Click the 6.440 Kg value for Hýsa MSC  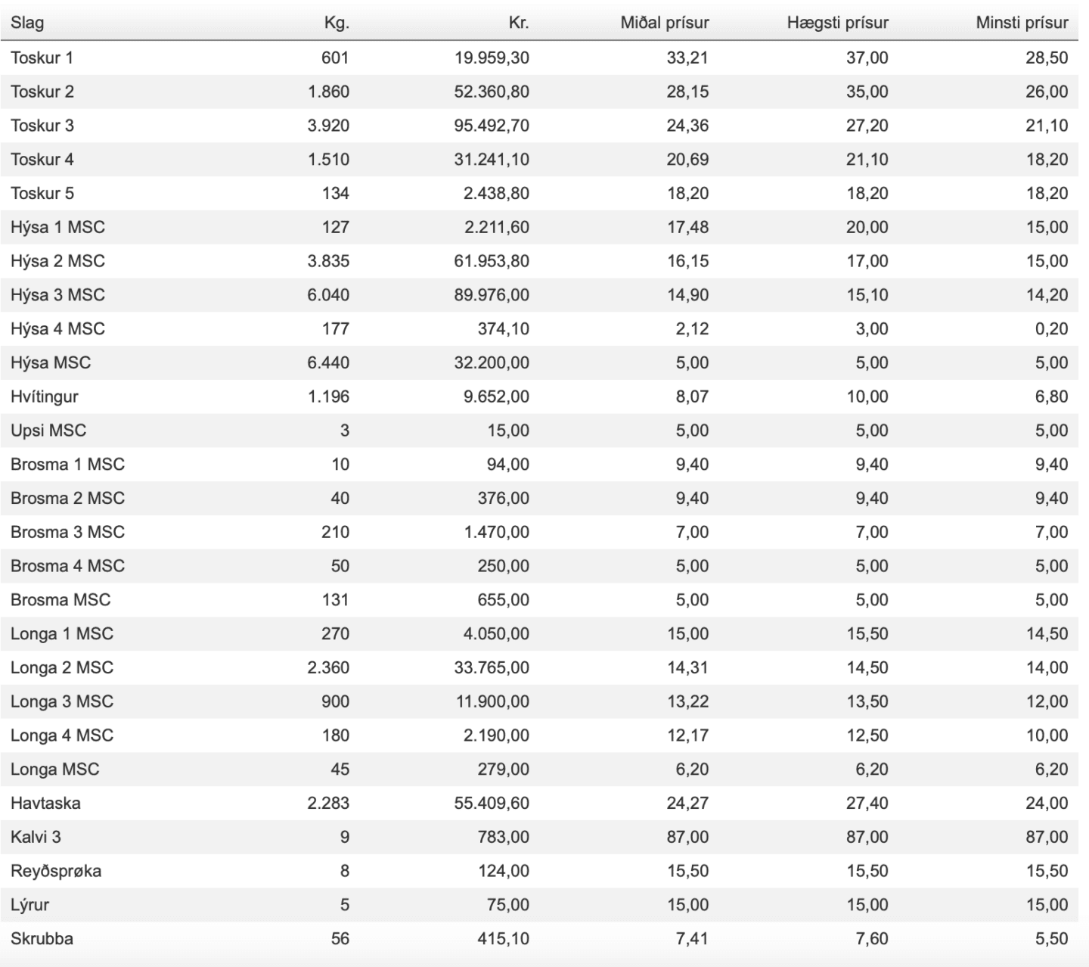(328, 362)
